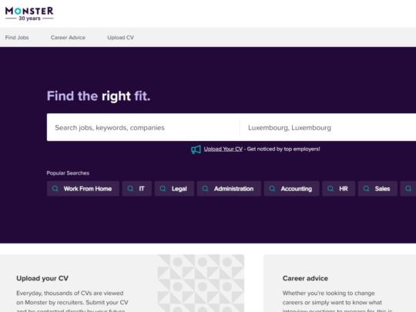
Task: Click the magnifier icon on Legal chip
Action: point(163,189)
